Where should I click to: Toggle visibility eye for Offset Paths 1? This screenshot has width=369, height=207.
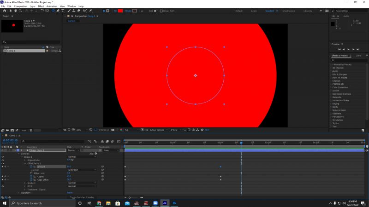pyautogui.click(x=3, y=163)
